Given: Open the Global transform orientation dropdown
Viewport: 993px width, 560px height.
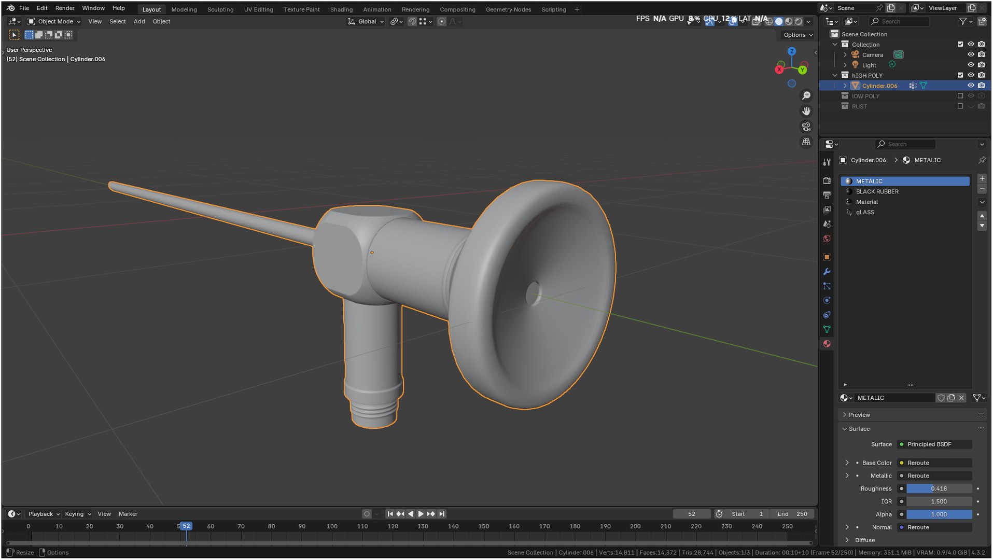Looking at the screenshot, I should pos(366,21).
